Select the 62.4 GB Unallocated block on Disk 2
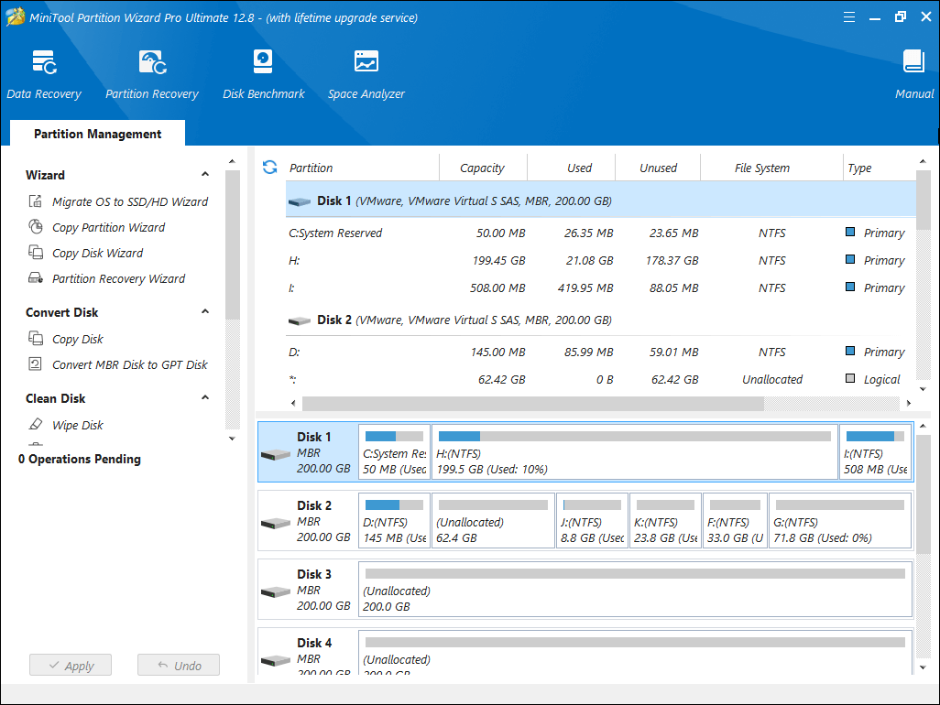The image size is (940, 705). point(494,521)
